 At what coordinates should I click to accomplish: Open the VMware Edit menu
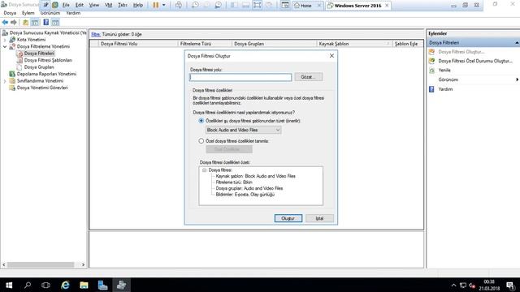80,5
